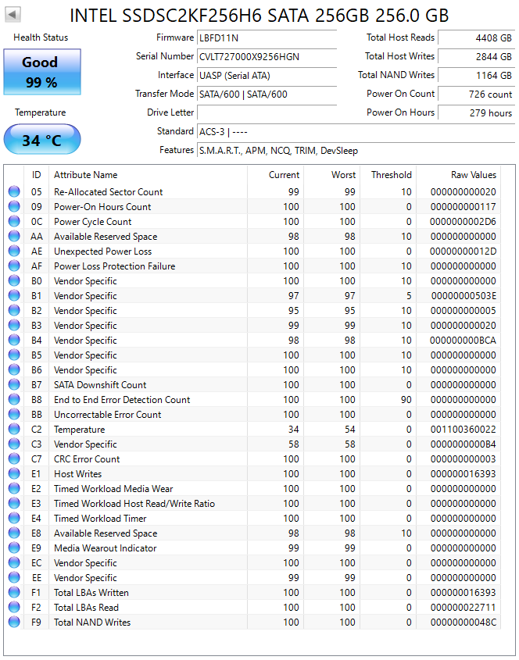
Task: Click status orb for B1 Vendor Specific
Action: coord(14,296)
